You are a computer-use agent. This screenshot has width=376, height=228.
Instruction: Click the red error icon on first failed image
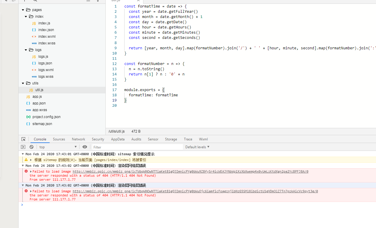(x=26, y=171)
